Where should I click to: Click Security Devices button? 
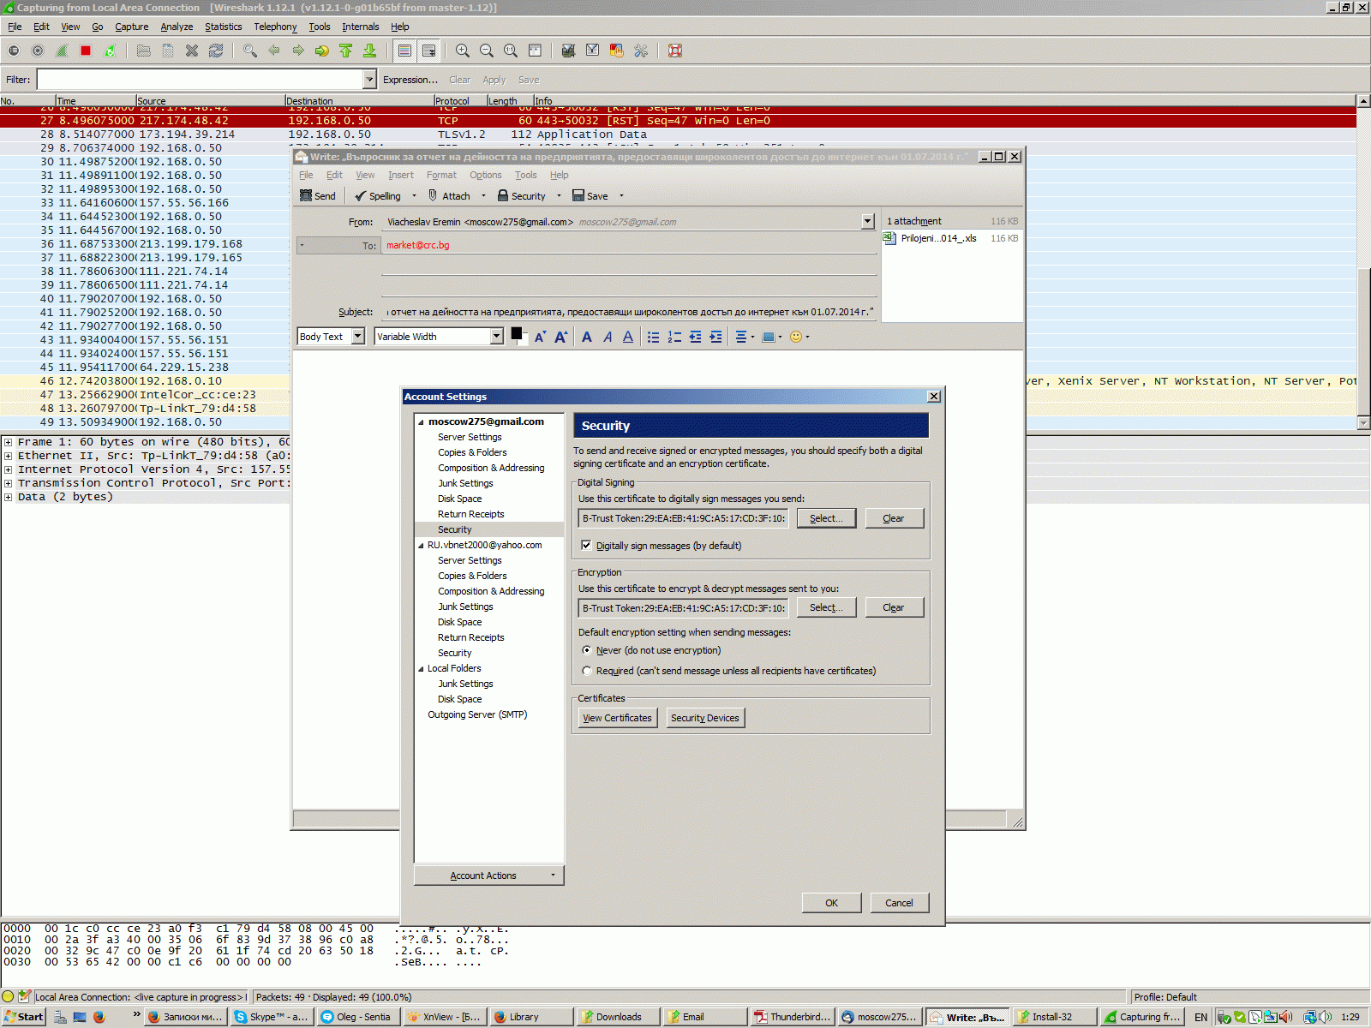(705, 718)
